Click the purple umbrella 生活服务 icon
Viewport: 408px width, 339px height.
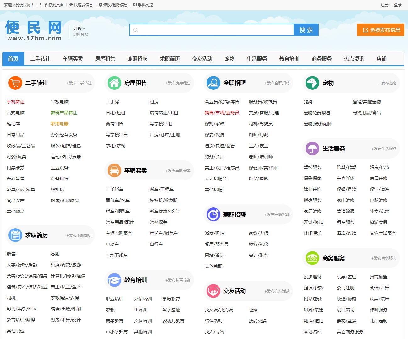[x=312, y=149]
